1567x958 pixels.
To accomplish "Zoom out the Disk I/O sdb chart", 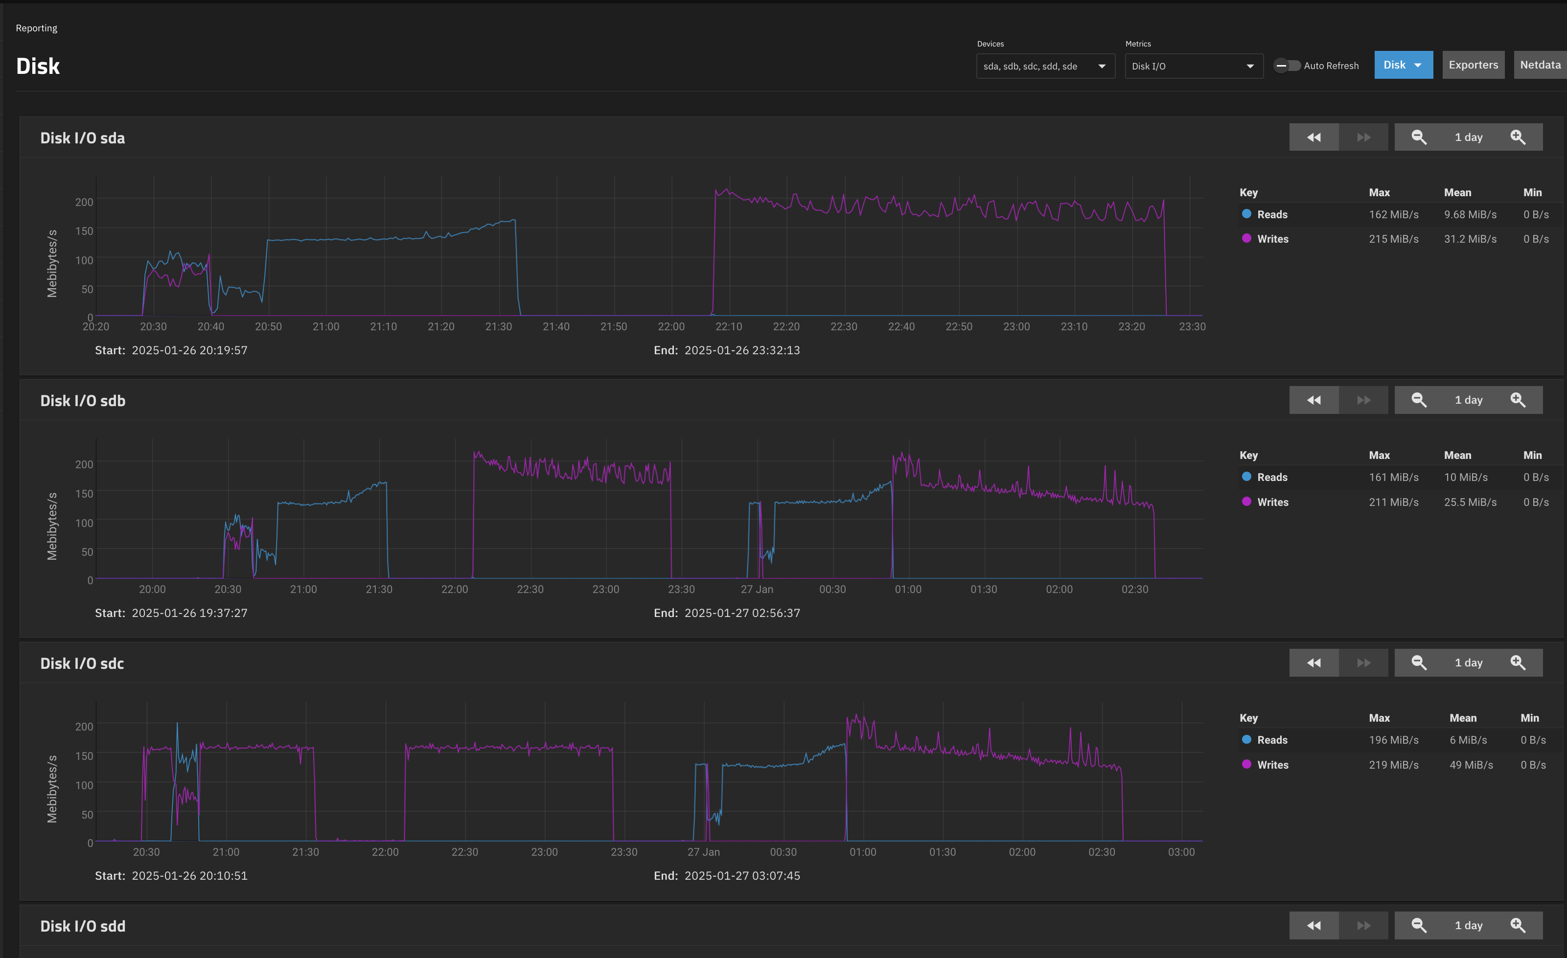I will tap(1418, 400).
